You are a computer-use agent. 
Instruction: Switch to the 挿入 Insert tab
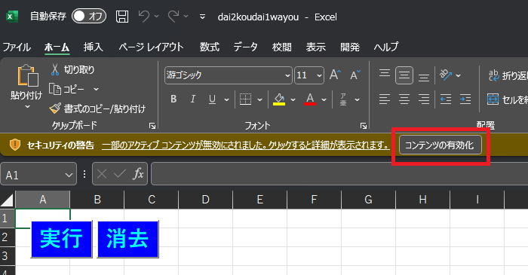pyautogui.click(x=94, y=47)
